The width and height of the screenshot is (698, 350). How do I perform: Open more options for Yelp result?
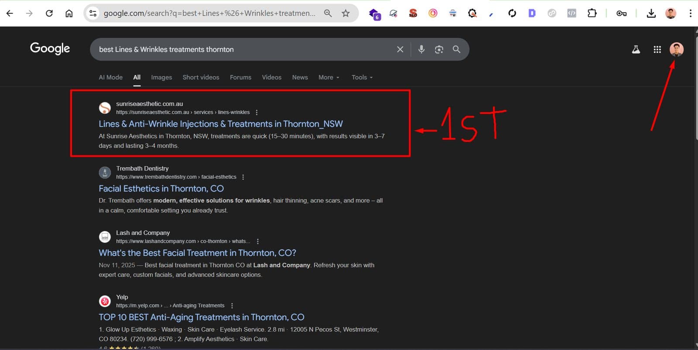click(x=232, y=305)
